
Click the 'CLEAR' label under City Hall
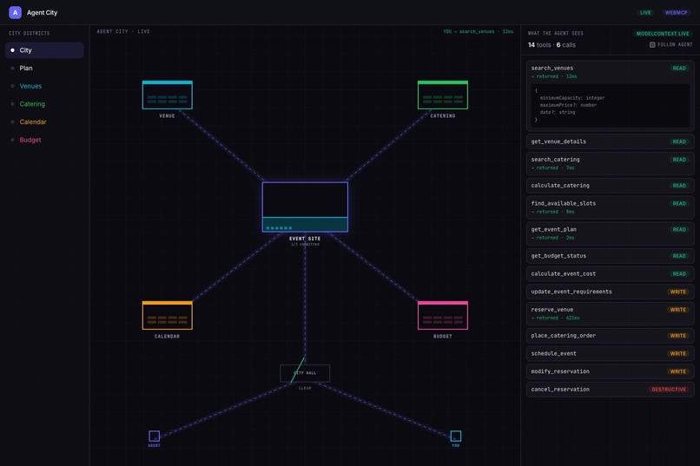tap(305, 389)
